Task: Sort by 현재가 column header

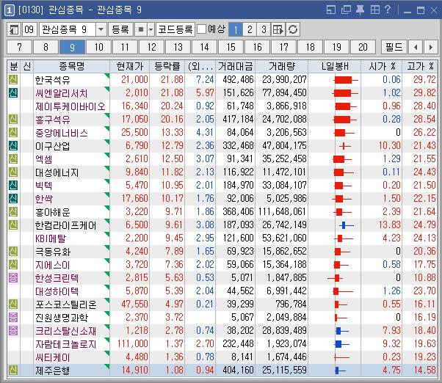Action: (130, 67)
